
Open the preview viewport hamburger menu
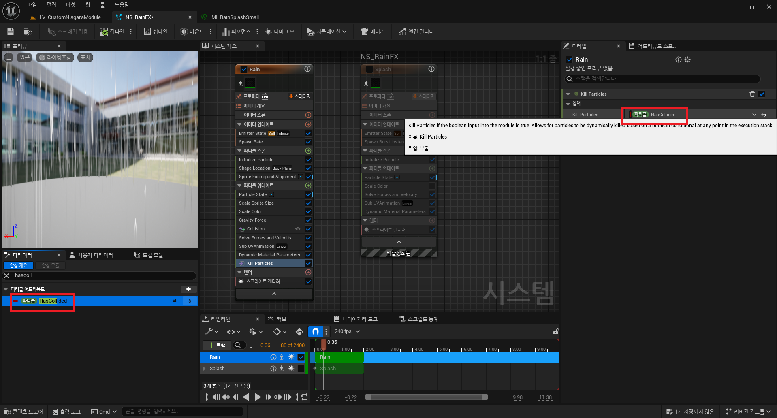9,58
